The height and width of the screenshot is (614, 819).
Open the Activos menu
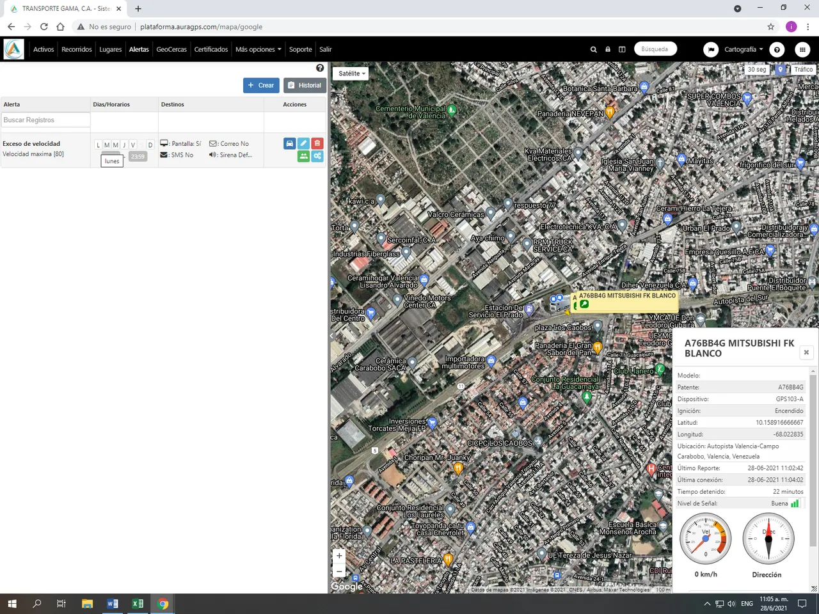(x=44, y=49)
